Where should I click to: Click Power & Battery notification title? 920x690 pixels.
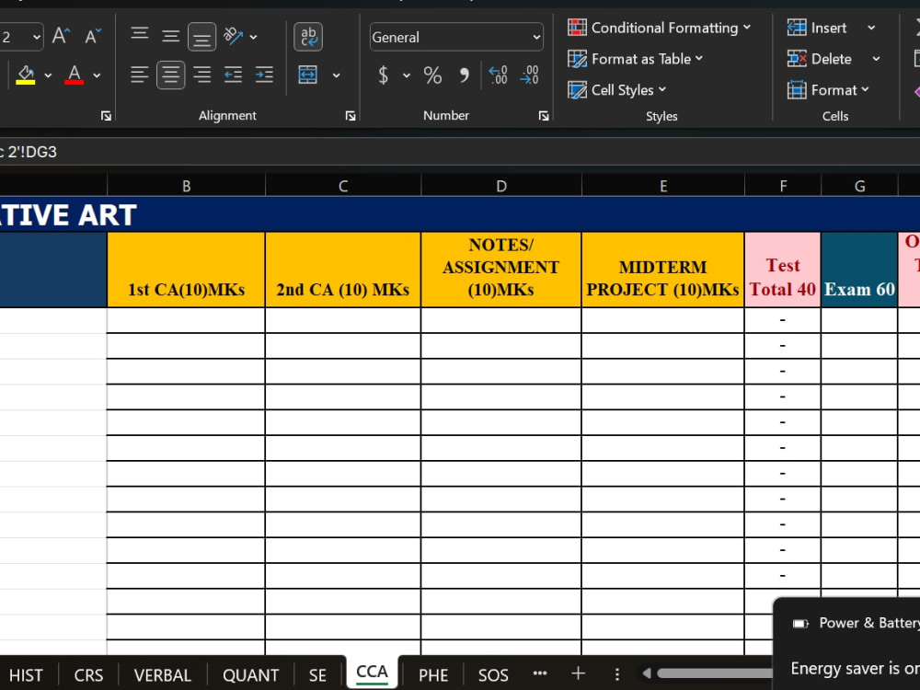coord(869,623)
